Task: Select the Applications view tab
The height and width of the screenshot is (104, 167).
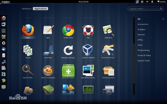Action: point(40,9)
